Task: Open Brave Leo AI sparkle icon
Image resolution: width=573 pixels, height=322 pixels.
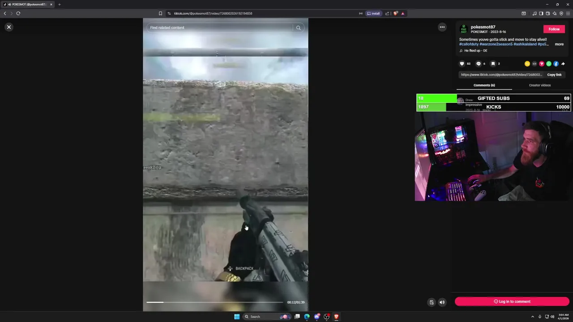Action: click(x=554, y=13)
